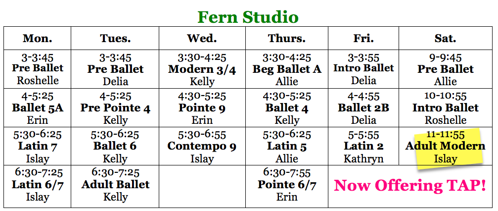Open the Now Offering TAP! announcement
This screenshot has height=211, width=498.
click(x=410, y=185)
